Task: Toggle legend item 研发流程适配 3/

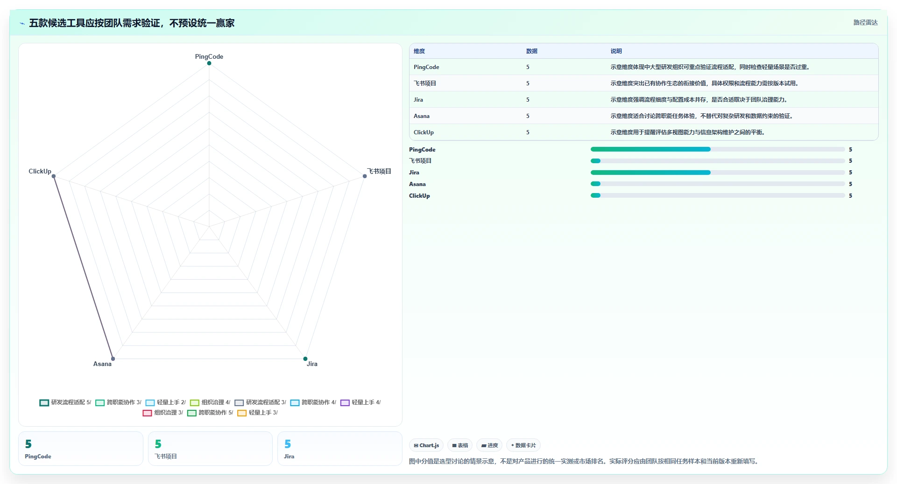Action: [x=260, y=402]
